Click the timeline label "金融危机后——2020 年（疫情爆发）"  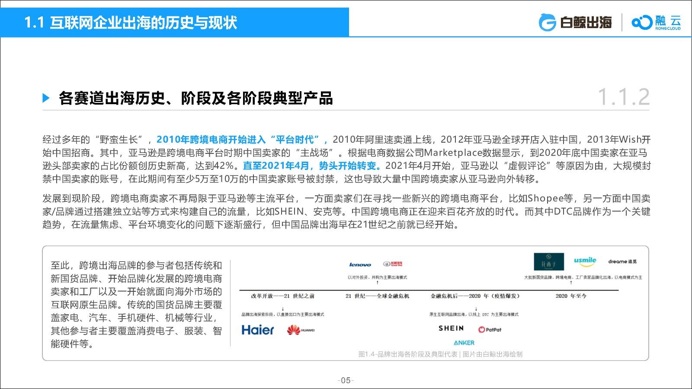(475, 296)
